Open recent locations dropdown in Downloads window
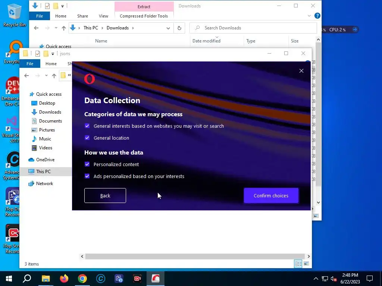 [56, 28]
